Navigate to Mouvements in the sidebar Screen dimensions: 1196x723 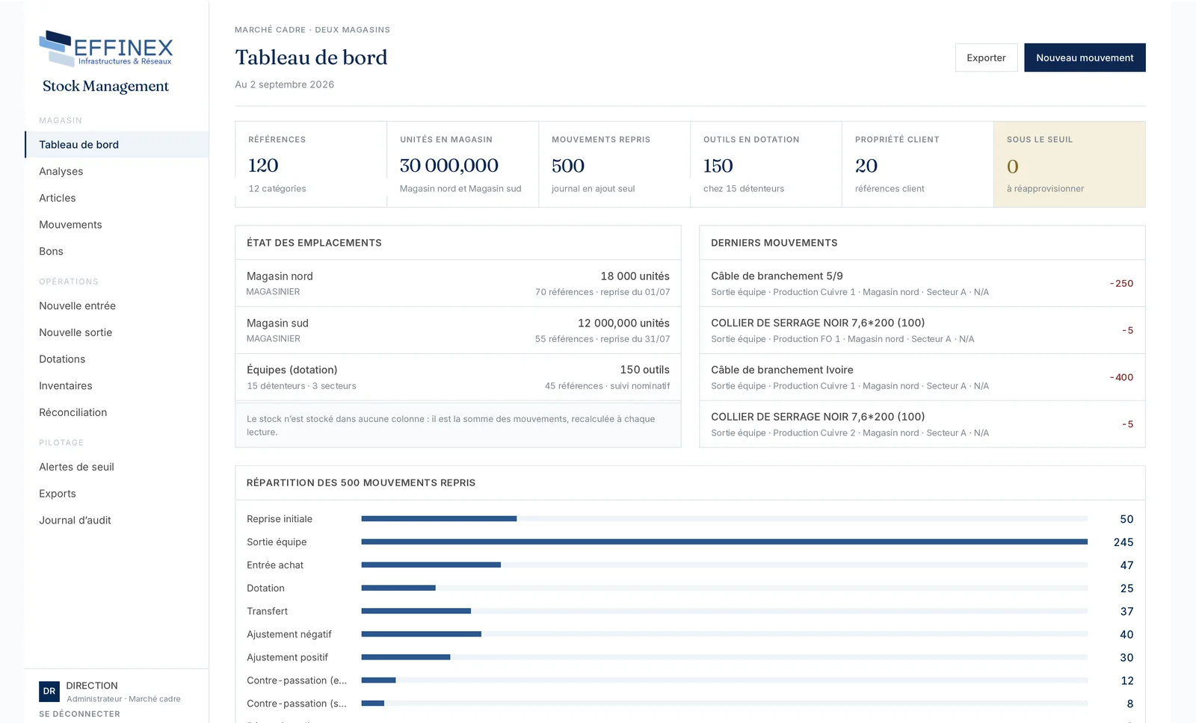pyautogui.click(x=117, y=225)
